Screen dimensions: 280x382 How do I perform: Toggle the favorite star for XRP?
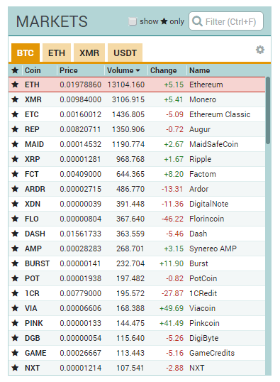15,159
